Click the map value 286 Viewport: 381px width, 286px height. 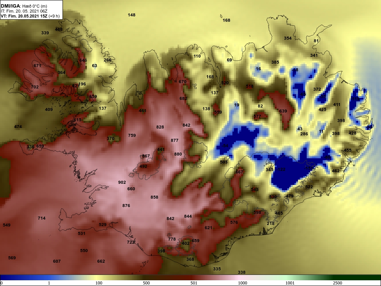304,134
